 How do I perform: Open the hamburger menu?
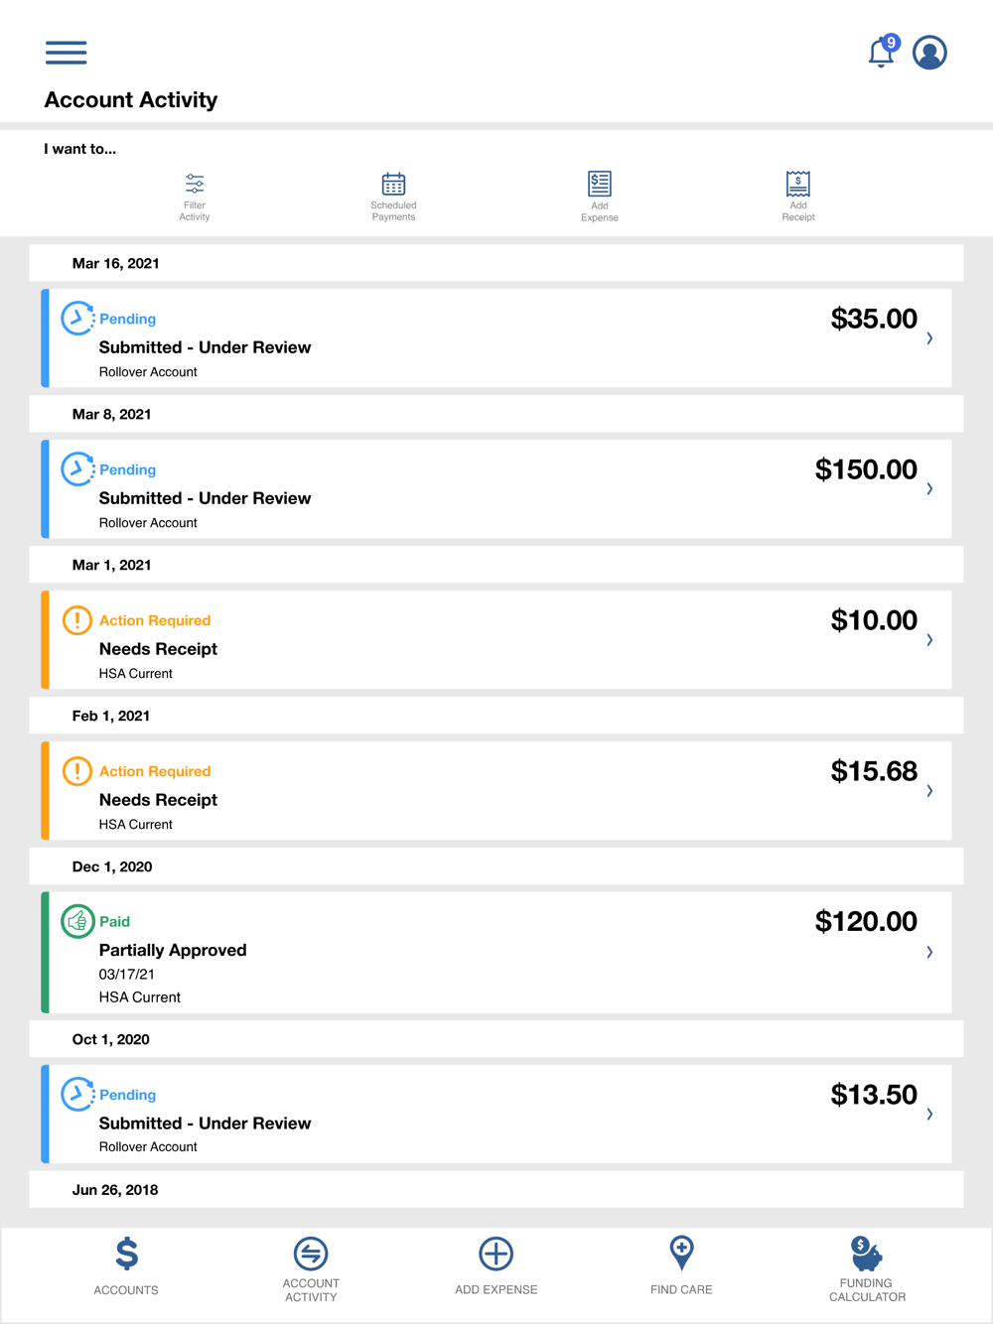click(x=66, y=53)
